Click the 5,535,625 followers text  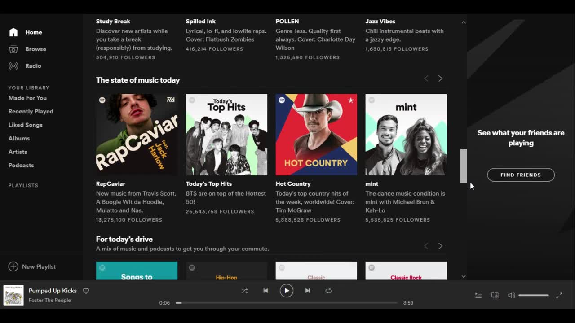coord(398,220)
